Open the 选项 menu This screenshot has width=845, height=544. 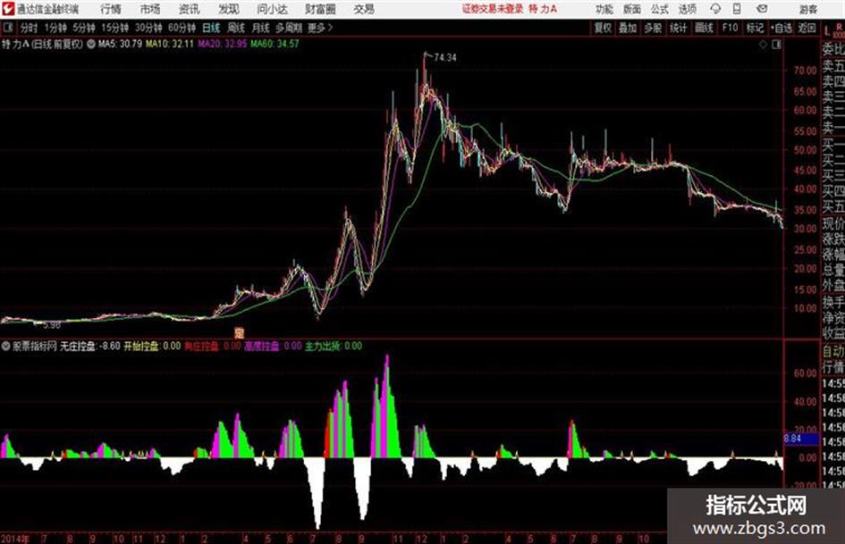click(688, 9)
